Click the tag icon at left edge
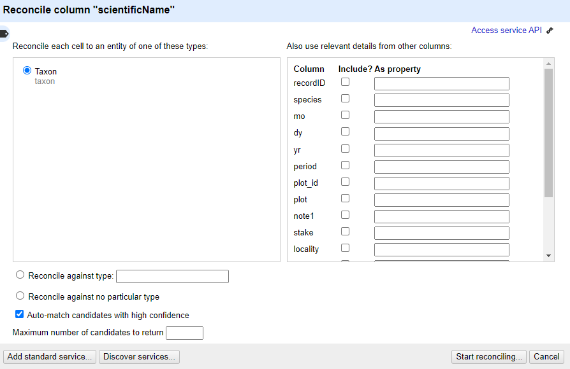This screenshot has height=369, width=570. click(4, 34)
